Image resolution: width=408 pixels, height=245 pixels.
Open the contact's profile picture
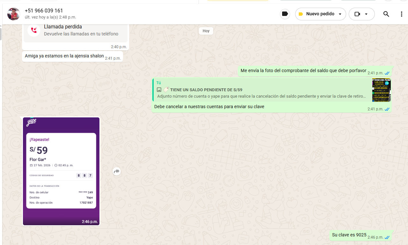[x=14, y=14]
